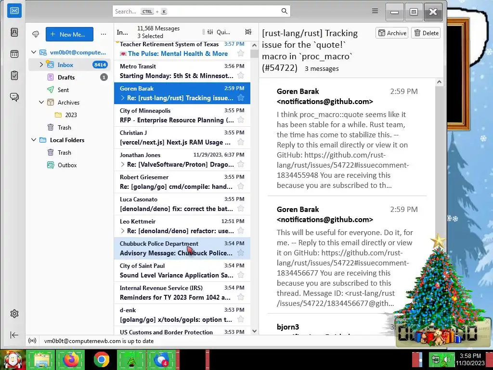
Task: Expand the Leo Kettmeir thread
Action: [x=123, y=231]
